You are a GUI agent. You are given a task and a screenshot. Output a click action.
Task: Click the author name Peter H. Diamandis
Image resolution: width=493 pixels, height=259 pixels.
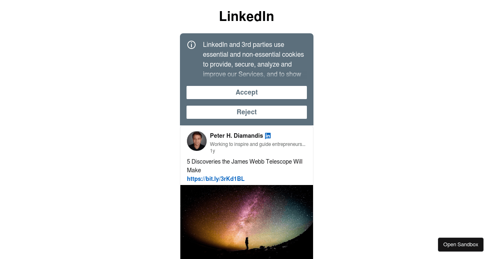coord(236,136)
